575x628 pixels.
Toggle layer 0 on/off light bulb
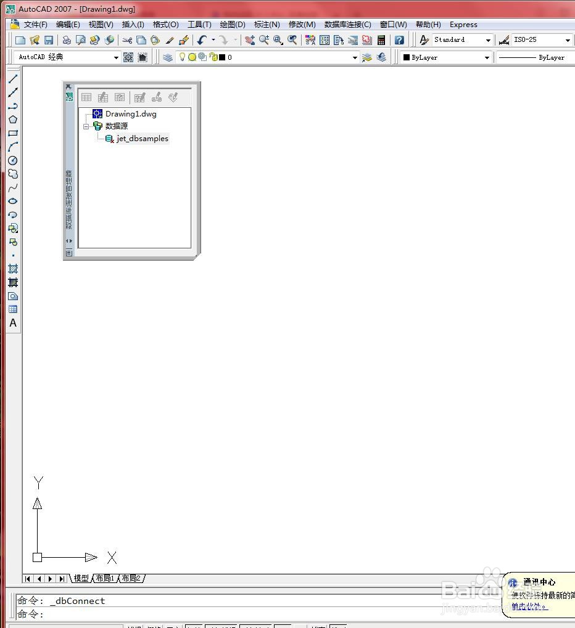coord(182,57)
